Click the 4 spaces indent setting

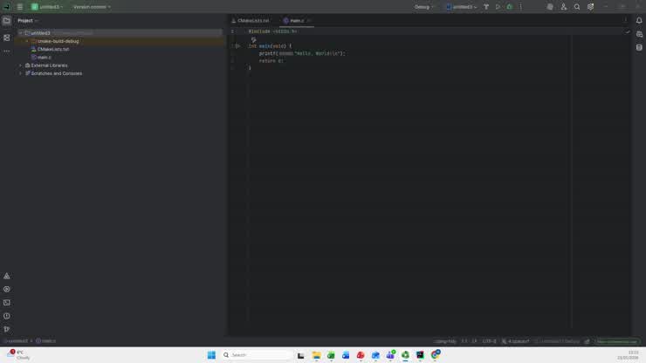tap(515, 341)
